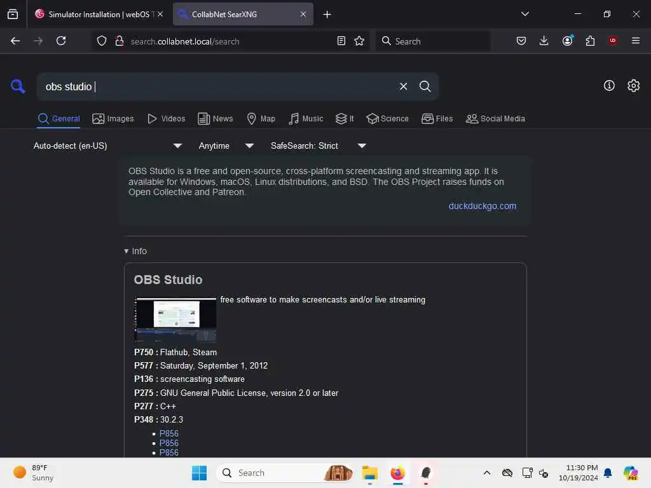
Task: Open the notifications bell in taskbar
Action: tap(608, 473)
